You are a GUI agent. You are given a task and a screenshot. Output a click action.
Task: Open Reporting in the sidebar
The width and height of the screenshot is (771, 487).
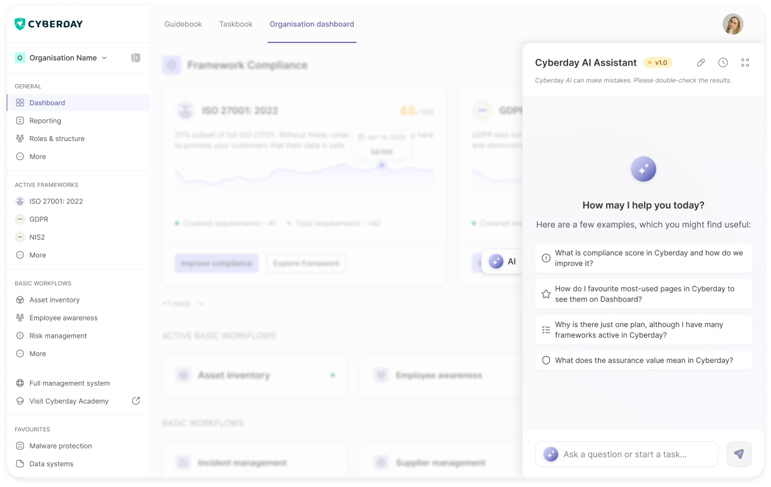(78, 121)
